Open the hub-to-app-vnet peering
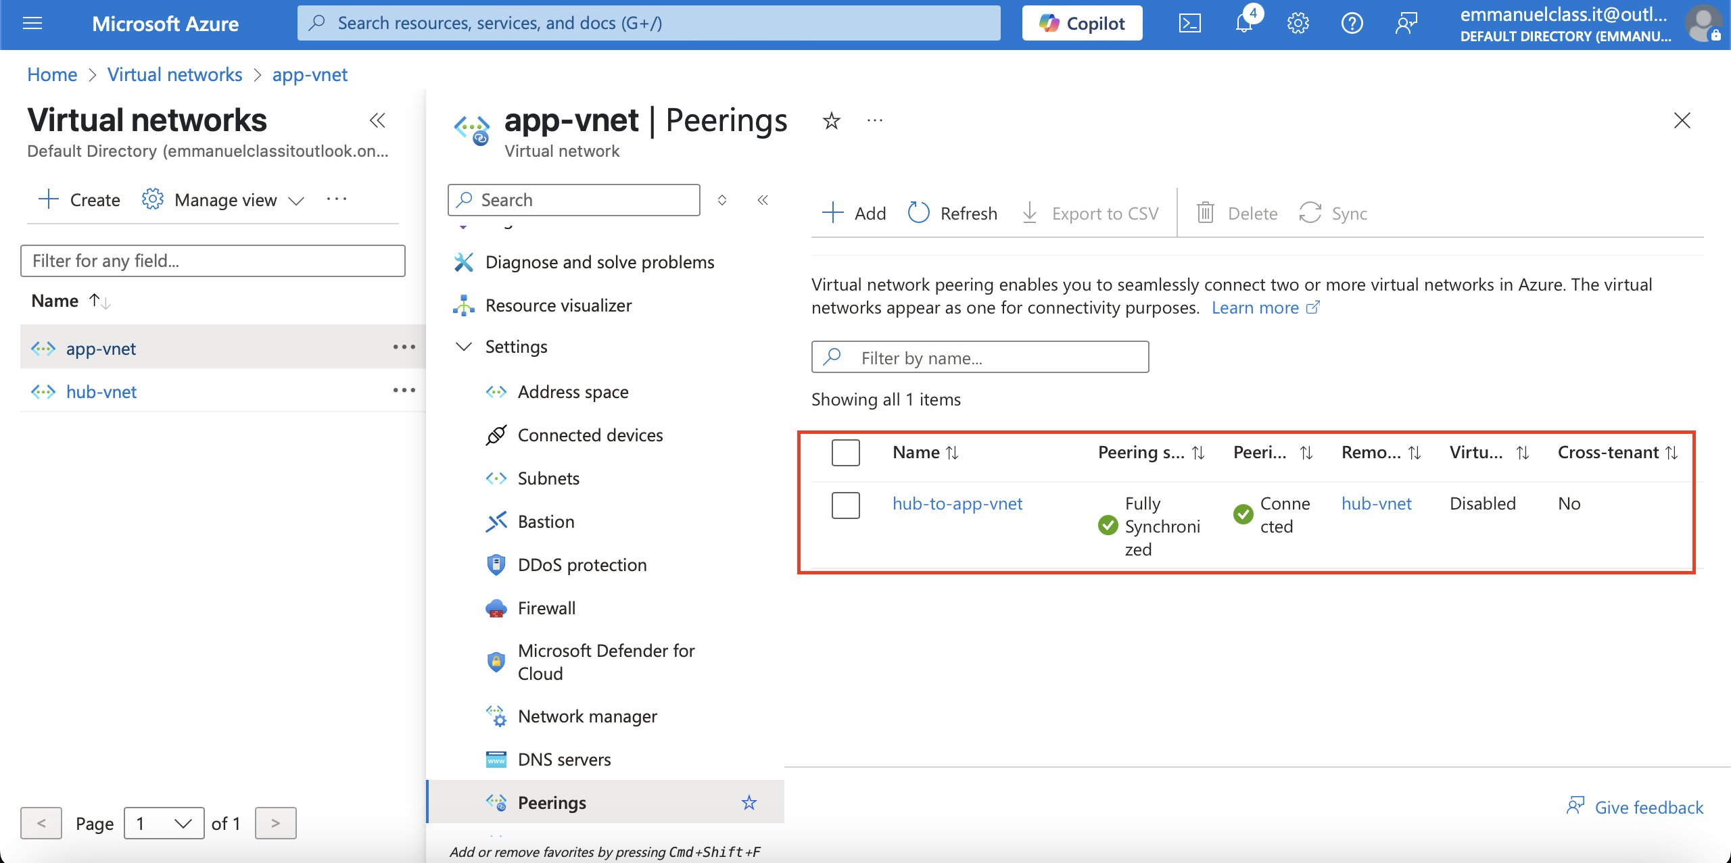Image resolution: width=1731 pixels, height=863 pixels. click(x=957, y=504)
